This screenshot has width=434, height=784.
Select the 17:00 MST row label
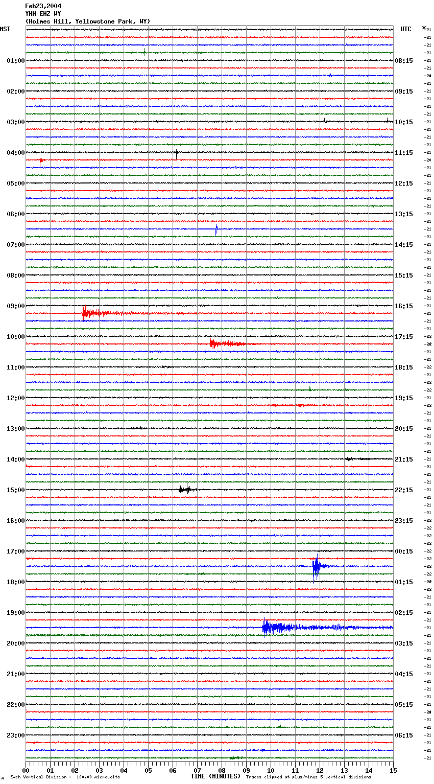(15, 551)
